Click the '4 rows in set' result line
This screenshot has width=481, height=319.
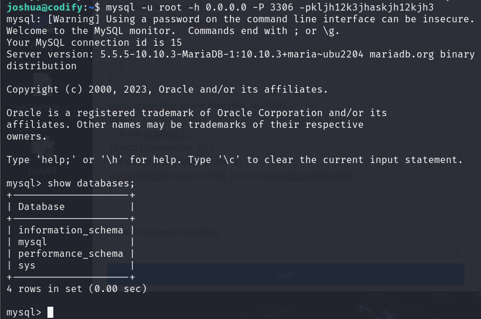tap(77, 289)
